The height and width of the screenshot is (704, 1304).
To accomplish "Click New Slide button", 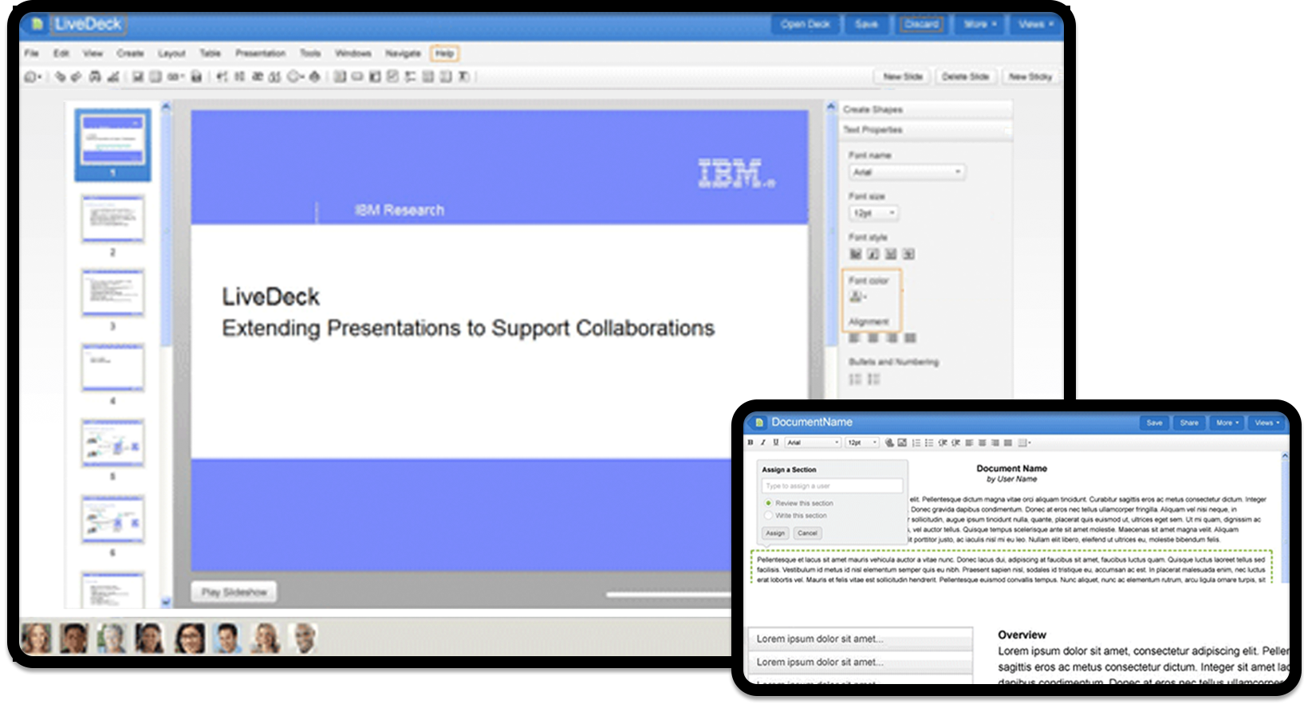I will pos(903,77).
